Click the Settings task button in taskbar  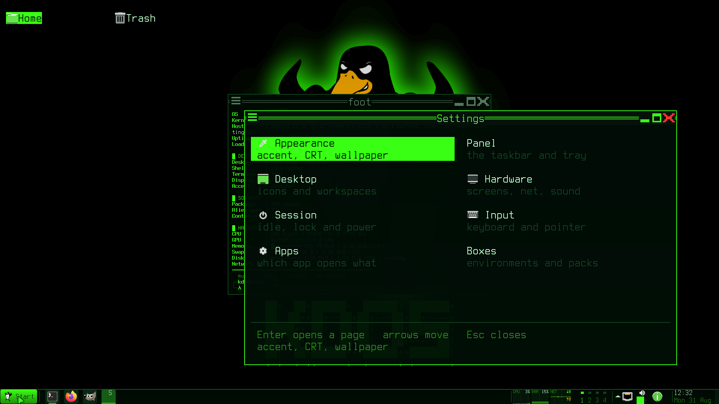pos(109,397)
